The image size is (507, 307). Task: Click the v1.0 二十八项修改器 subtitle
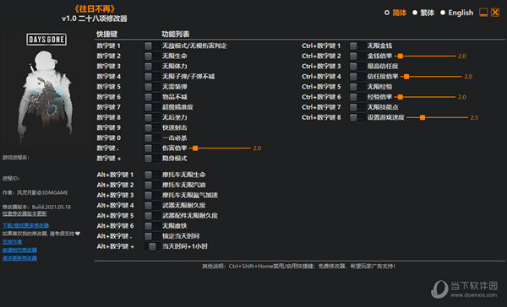pos(95,19)
